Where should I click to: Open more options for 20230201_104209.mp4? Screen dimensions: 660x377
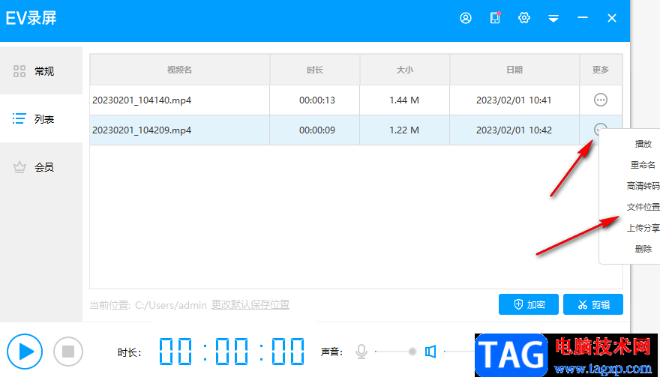point(601,130)
